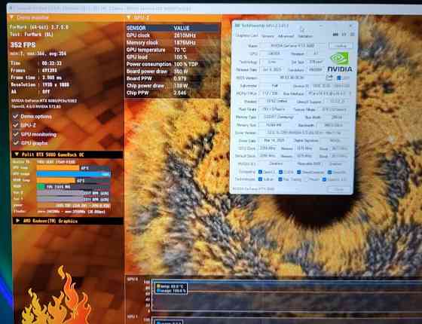Collapse the Demo monitor panel triangle

coord(11,17)
